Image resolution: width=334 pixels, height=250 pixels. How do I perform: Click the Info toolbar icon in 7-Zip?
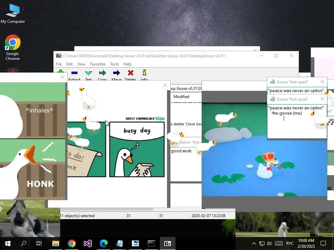144,75
